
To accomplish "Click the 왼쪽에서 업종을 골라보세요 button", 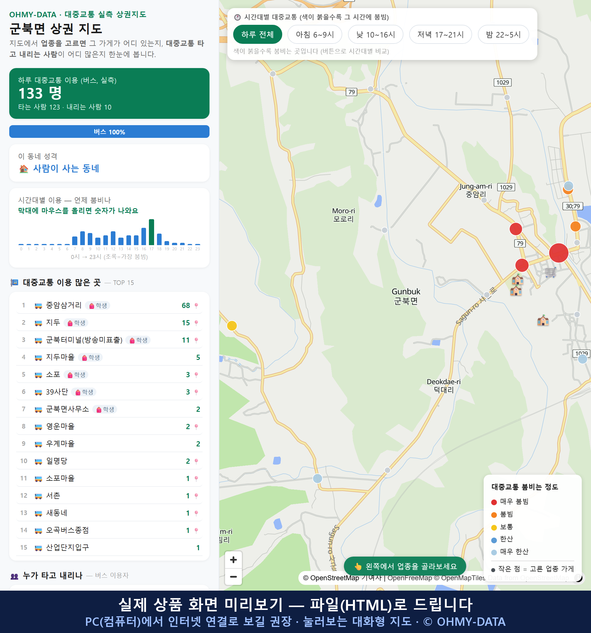I will click(405, 566).
